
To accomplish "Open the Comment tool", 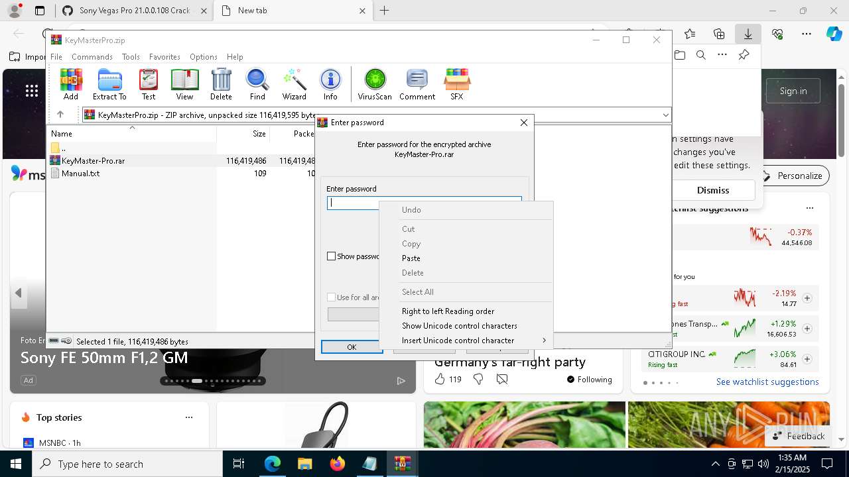I will coord(417,84).
